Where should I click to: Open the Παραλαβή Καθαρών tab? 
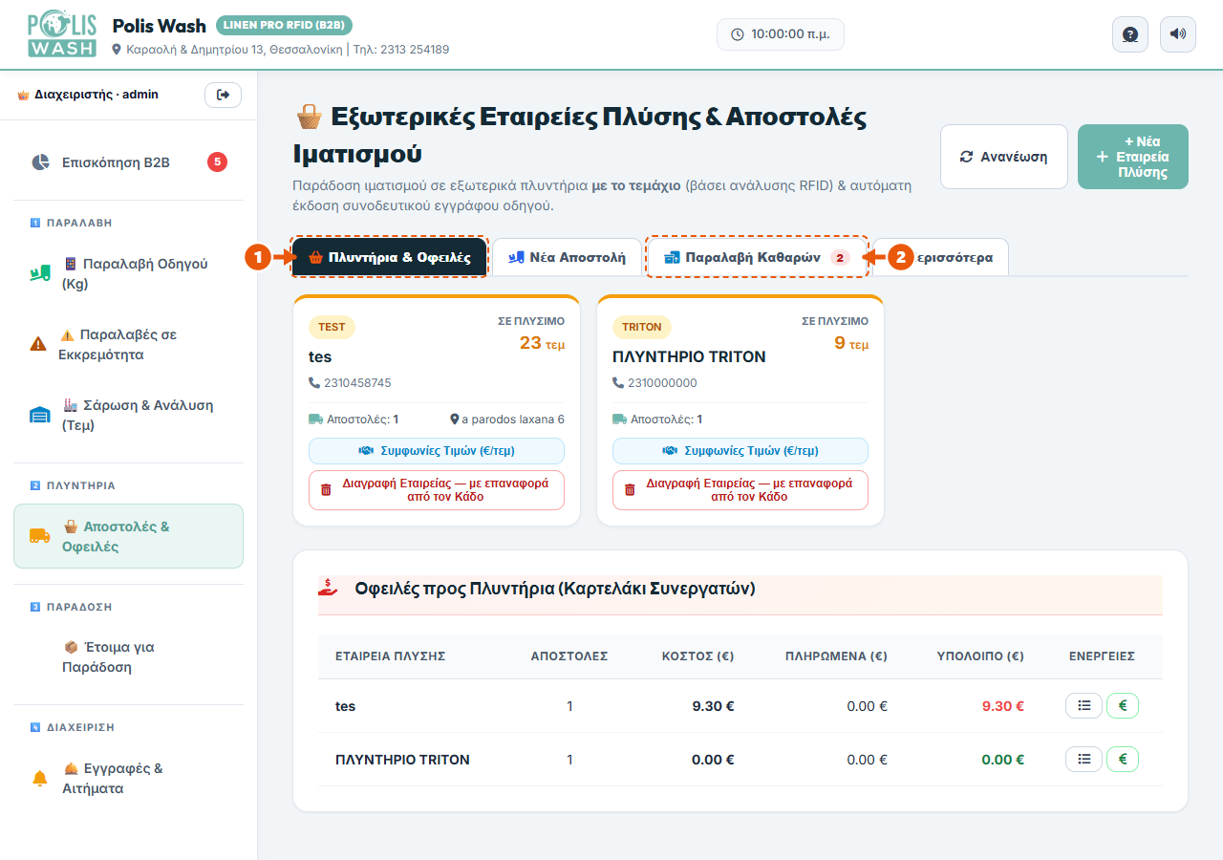(x=757, y=257)
